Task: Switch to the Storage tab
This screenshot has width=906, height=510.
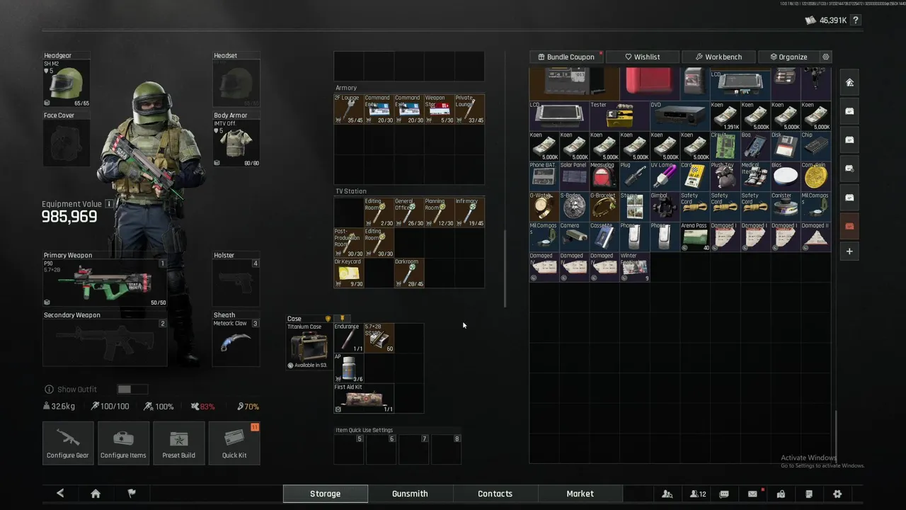Action: pyautogui.click(x=325, y=494)
